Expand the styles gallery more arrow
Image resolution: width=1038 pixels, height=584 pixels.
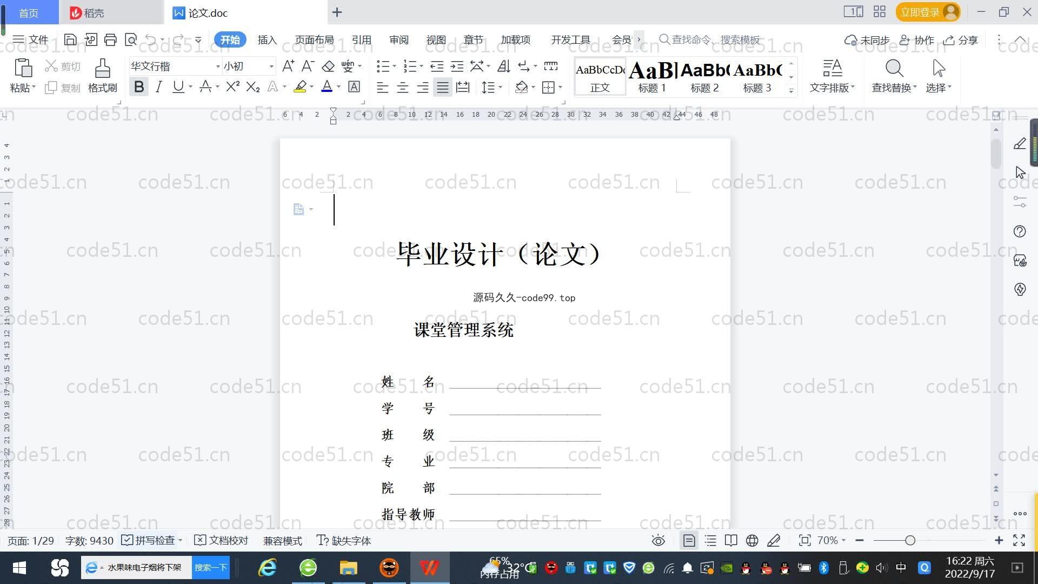pos(791,90)
